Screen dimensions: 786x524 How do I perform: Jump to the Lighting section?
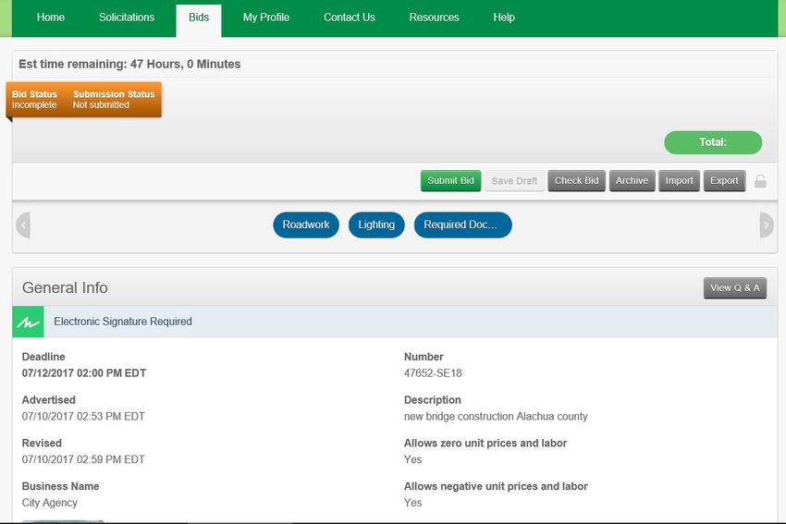click(376, 225)
